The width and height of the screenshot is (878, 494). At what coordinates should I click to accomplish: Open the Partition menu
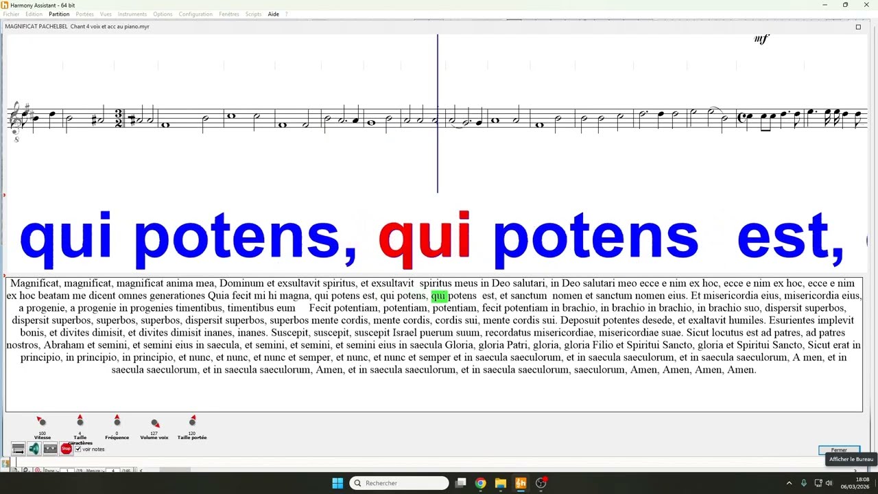59,14
